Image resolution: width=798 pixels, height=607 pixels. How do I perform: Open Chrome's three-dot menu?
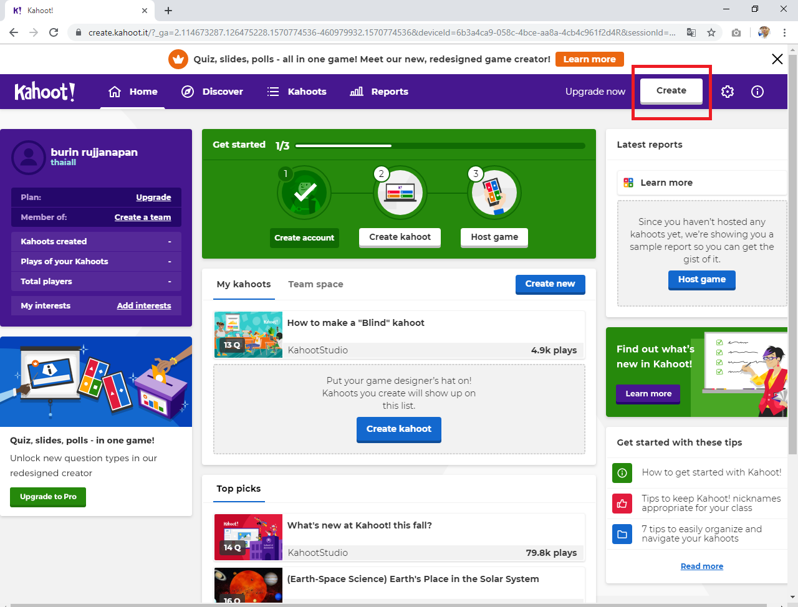pos(784,32)
